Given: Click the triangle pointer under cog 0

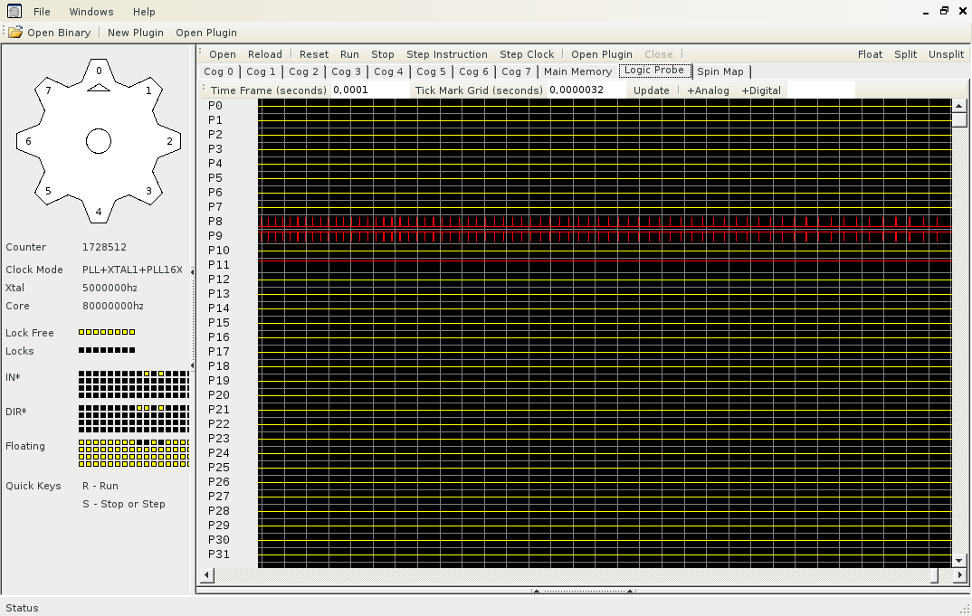Looking at the screenshot, I should click(x=99, y=88).
